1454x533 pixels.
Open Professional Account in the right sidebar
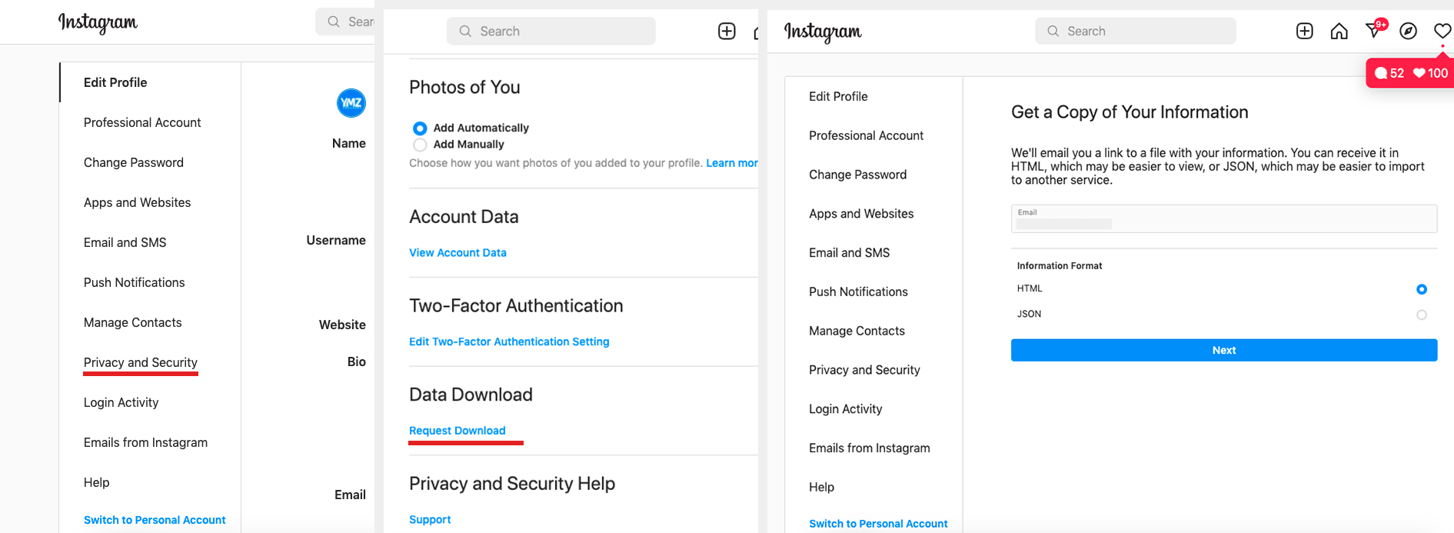pos(866,135)
